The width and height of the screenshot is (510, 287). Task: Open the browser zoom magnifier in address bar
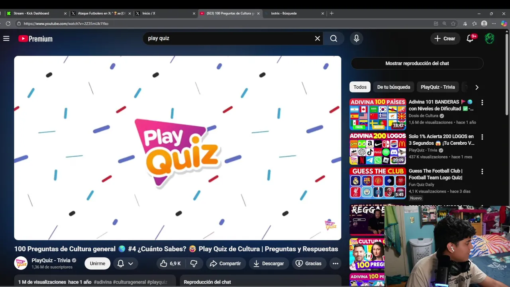point(444,24)
